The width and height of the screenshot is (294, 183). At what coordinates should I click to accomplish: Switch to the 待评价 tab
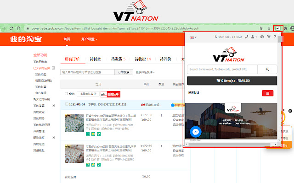(x=165, y=59)
